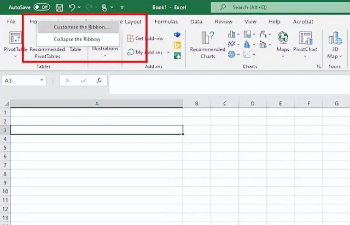Select row 12 header
This screenshot has height=225, width=350.
point(5,209)
